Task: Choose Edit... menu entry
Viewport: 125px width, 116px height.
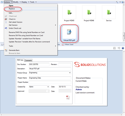Action: [x=11, y=13]
